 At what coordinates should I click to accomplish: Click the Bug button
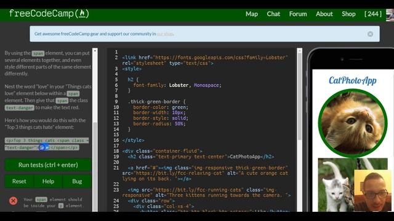pos(77,181)
